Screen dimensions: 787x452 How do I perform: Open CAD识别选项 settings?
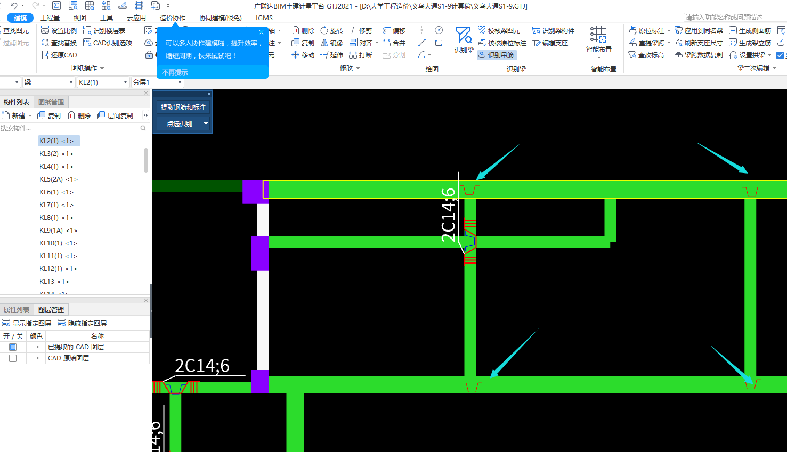108,43
